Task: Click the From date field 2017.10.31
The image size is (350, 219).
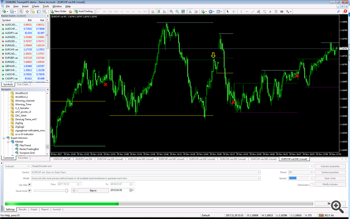Action: 70,184
